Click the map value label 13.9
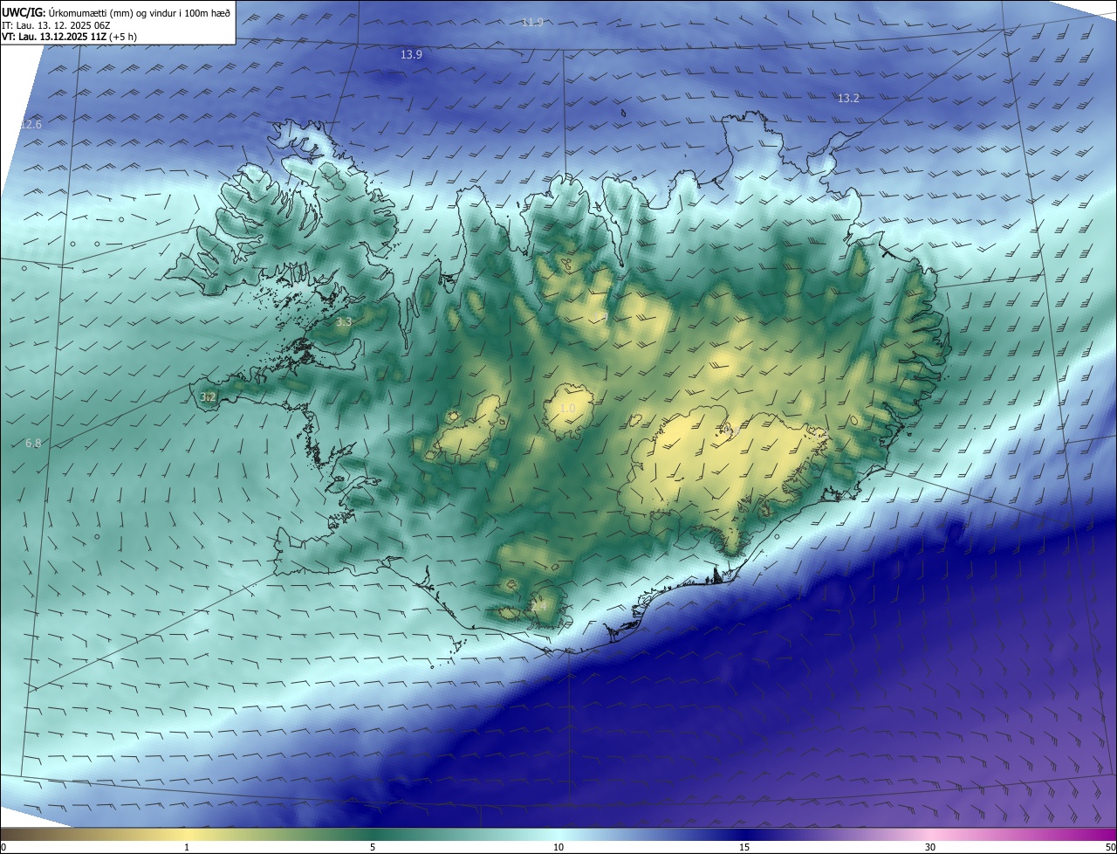1117x854 pixels. point(411,54)
